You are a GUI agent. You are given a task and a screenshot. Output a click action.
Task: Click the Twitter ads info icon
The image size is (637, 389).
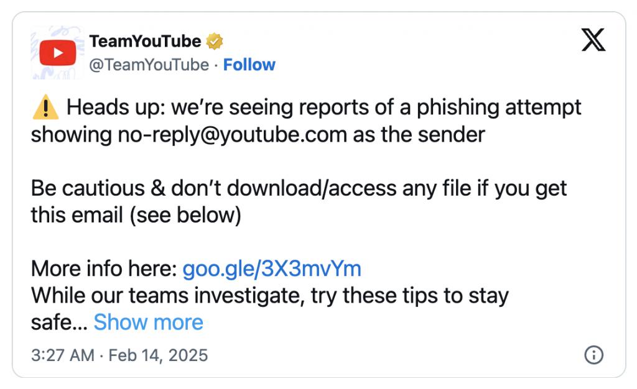click(x=593, y=355)
